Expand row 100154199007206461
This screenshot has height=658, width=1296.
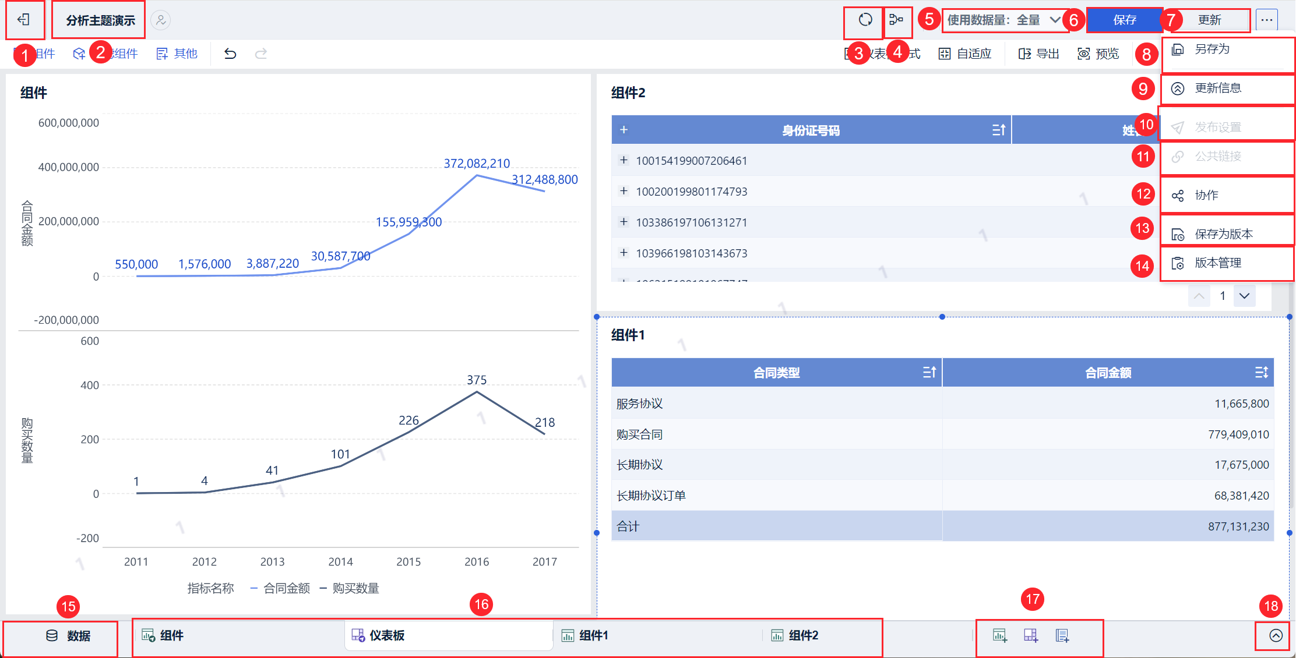tap(624, 160)
